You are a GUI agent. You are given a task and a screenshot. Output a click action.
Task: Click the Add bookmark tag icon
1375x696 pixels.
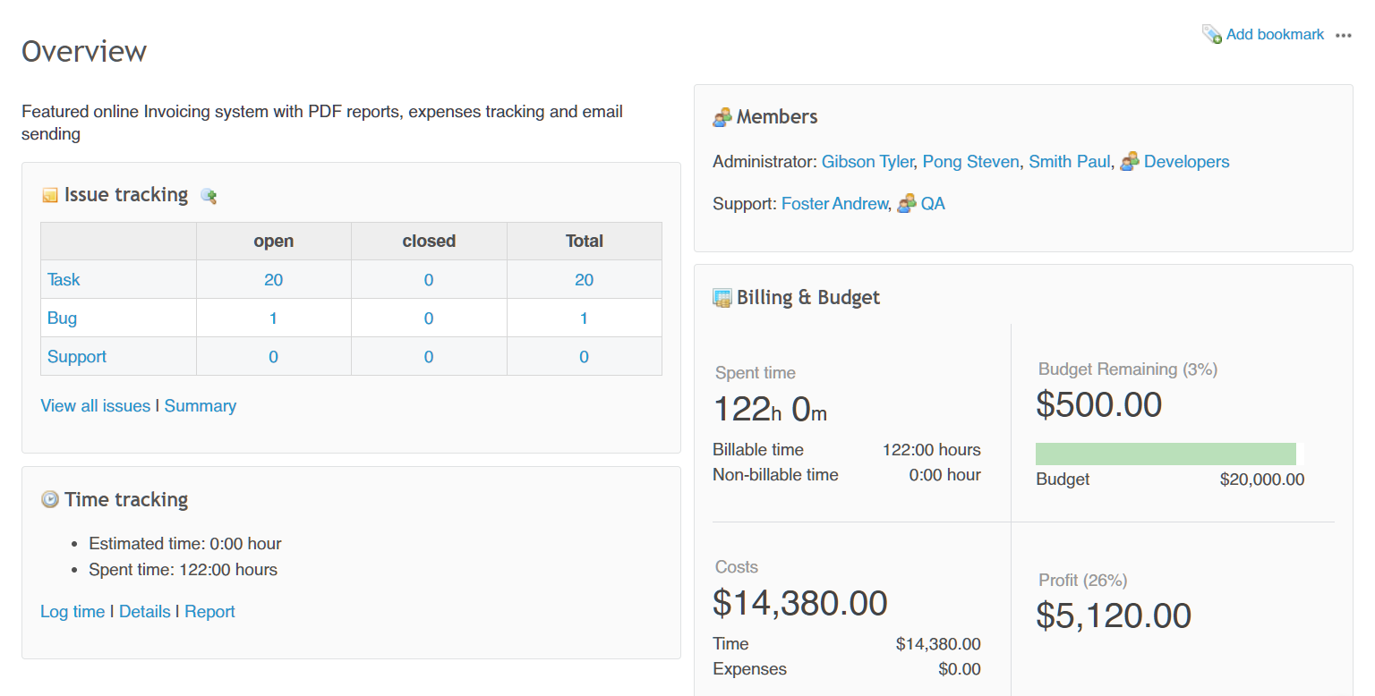(1211, 35)
